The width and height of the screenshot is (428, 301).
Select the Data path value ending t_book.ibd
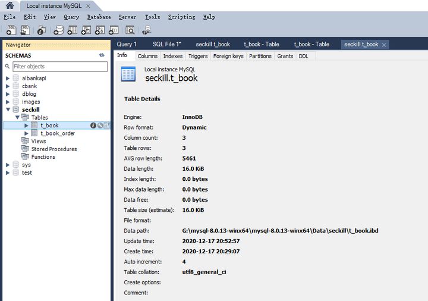pos(280,231)
